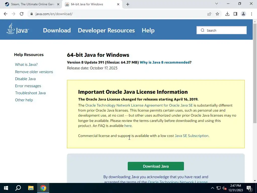Click the search magnifier icon in Java header

[203, 30]
